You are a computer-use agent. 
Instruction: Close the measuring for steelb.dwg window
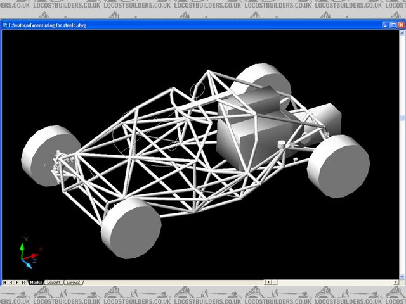401,25
